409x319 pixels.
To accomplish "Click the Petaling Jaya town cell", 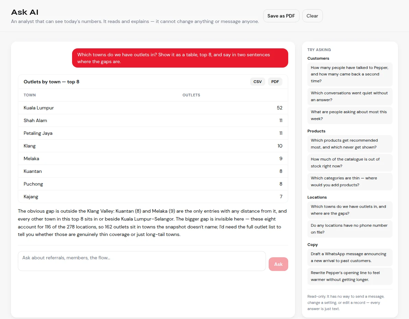I will 38,133.
